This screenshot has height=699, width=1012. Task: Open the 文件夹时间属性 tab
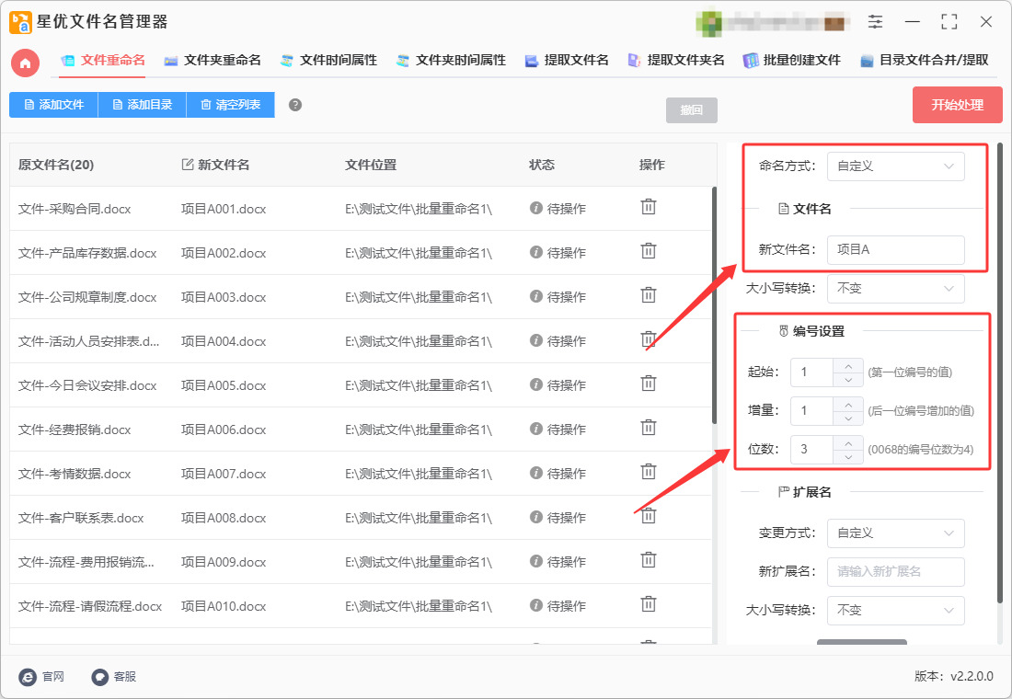click(x=451, y=61)
